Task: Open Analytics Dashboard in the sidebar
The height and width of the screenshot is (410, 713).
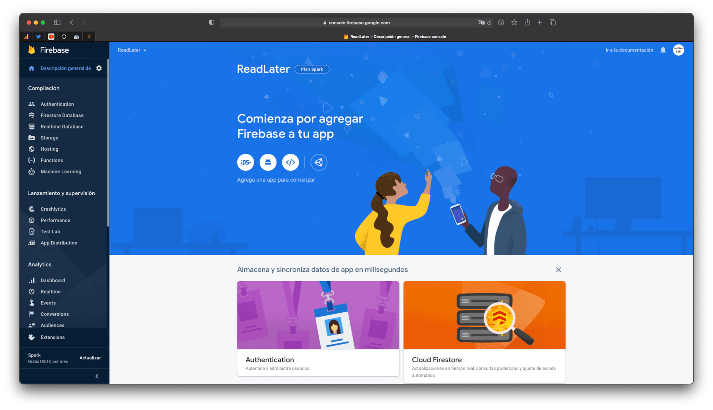Action: tap(53, 280)
